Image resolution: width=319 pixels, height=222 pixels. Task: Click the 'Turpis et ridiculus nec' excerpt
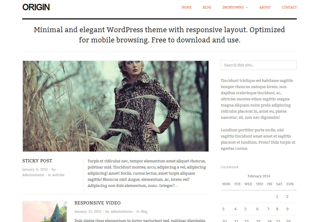147,173
